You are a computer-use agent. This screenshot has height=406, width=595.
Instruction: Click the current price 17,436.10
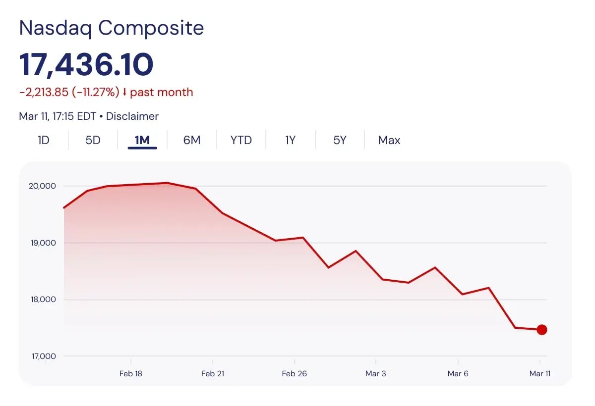tap(85, 63)
